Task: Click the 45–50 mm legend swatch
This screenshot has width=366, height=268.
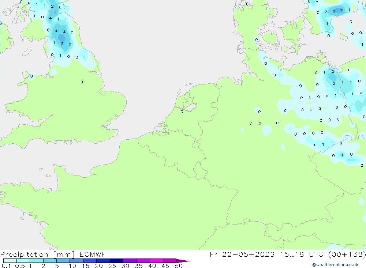Action: 170,261
